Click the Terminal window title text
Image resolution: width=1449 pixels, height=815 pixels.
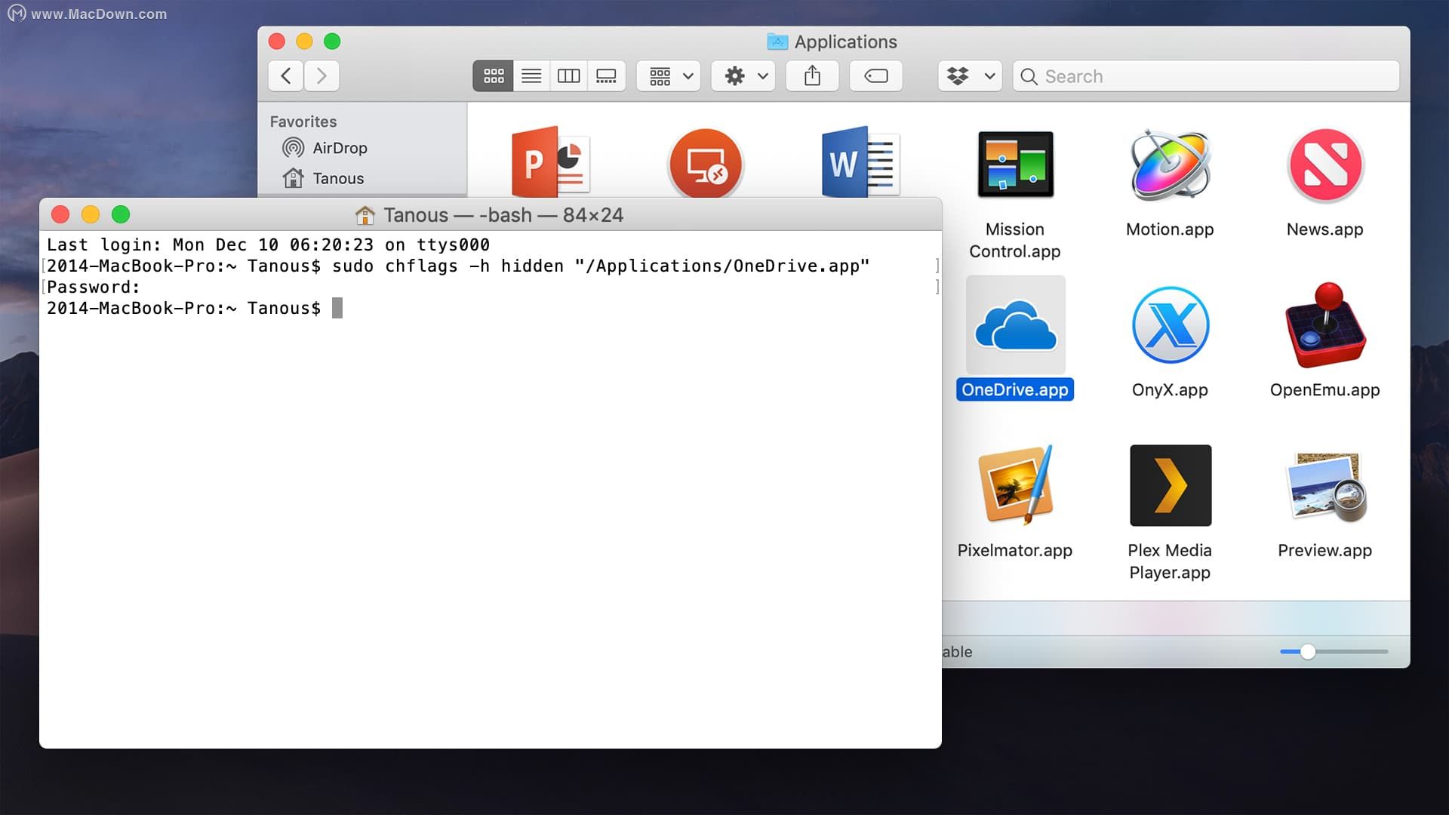coord(503,215)
